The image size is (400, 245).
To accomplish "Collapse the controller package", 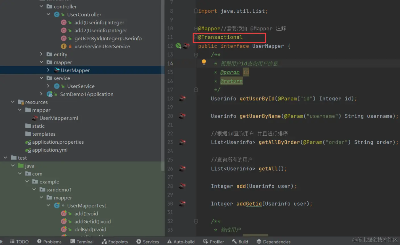I will [x=41, y=6].
